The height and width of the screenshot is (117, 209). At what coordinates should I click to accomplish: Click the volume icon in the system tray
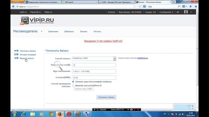point(183,114)
